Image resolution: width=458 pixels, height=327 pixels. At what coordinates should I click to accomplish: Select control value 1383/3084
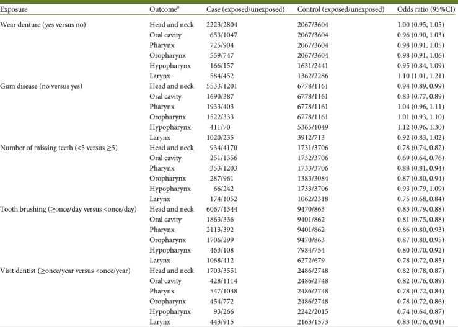tap(313, 179)
